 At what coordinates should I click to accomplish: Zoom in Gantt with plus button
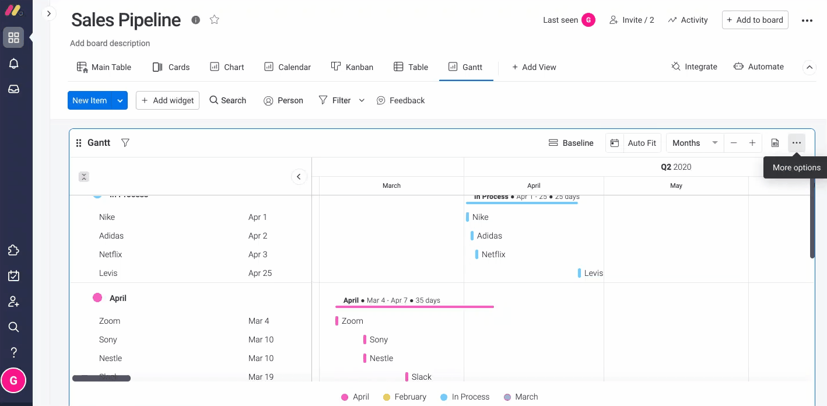pos(752,143)
